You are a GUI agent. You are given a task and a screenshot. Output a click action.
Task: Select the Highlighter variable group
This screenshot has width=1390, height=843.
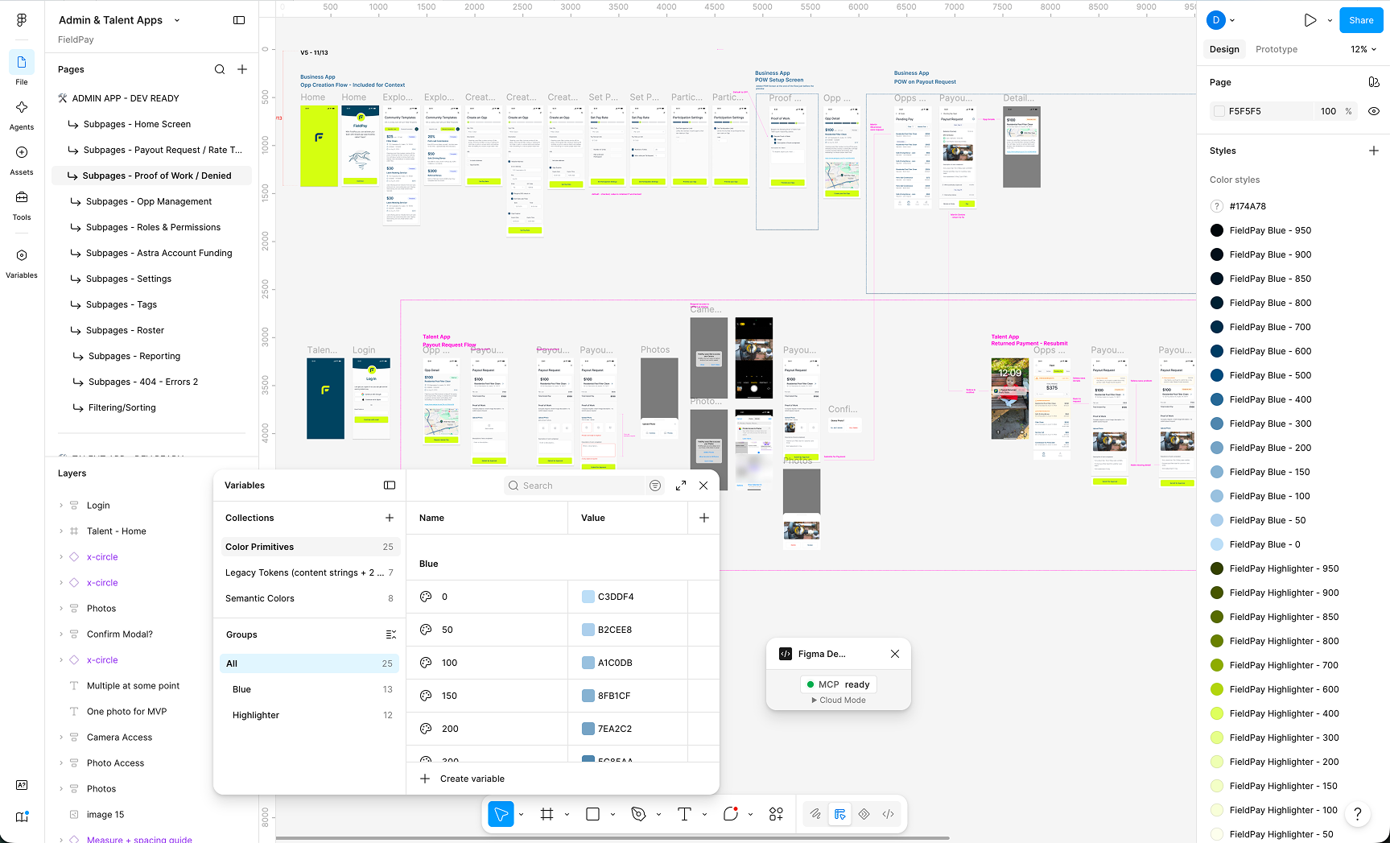pos(310,715)
